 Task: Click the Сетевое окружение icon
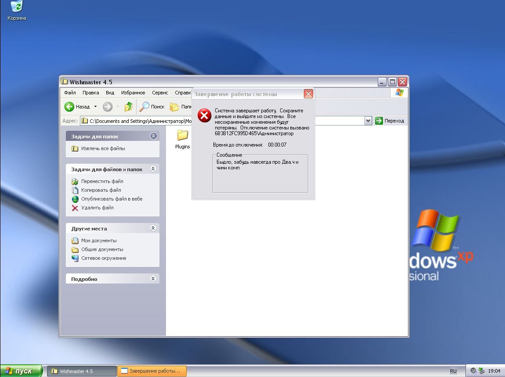tap(75, 258)
